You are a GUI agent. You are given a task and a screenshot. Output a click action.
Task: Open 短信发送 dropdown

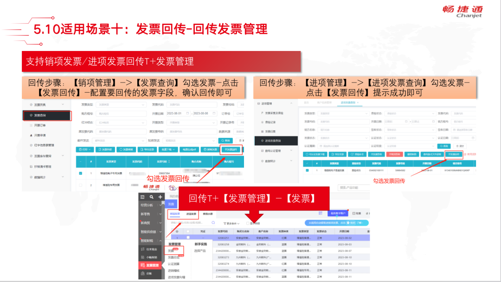coord(190,141)
